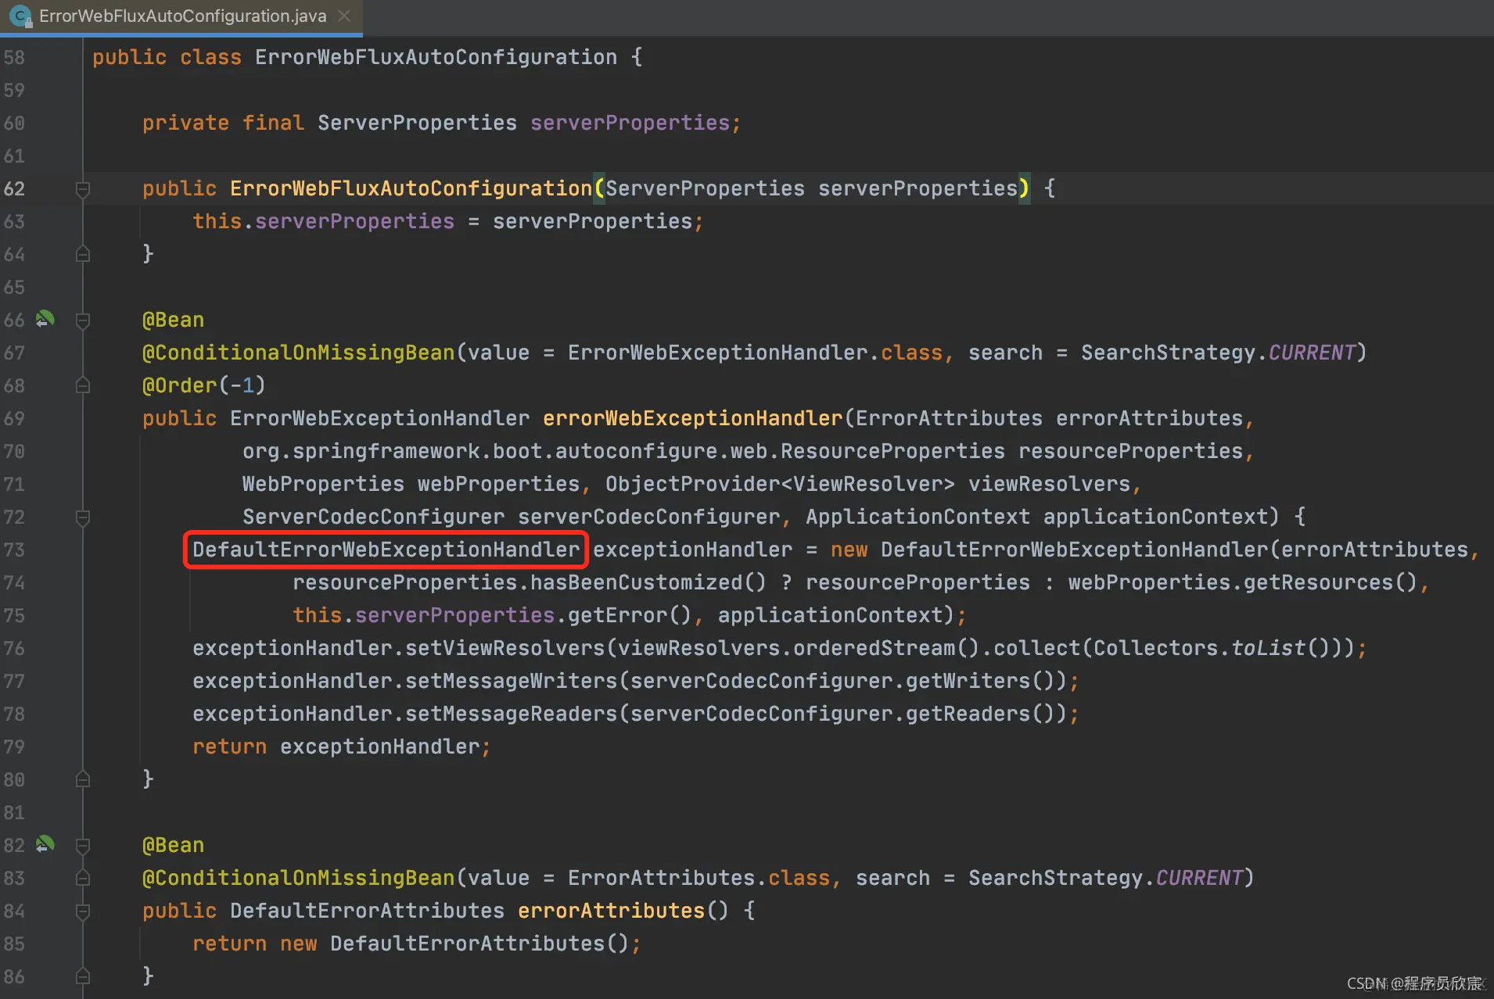Viewport: 1494px width, 999px height.
Task: Click the Java class icon on the file tab
Action: [20, 16]
